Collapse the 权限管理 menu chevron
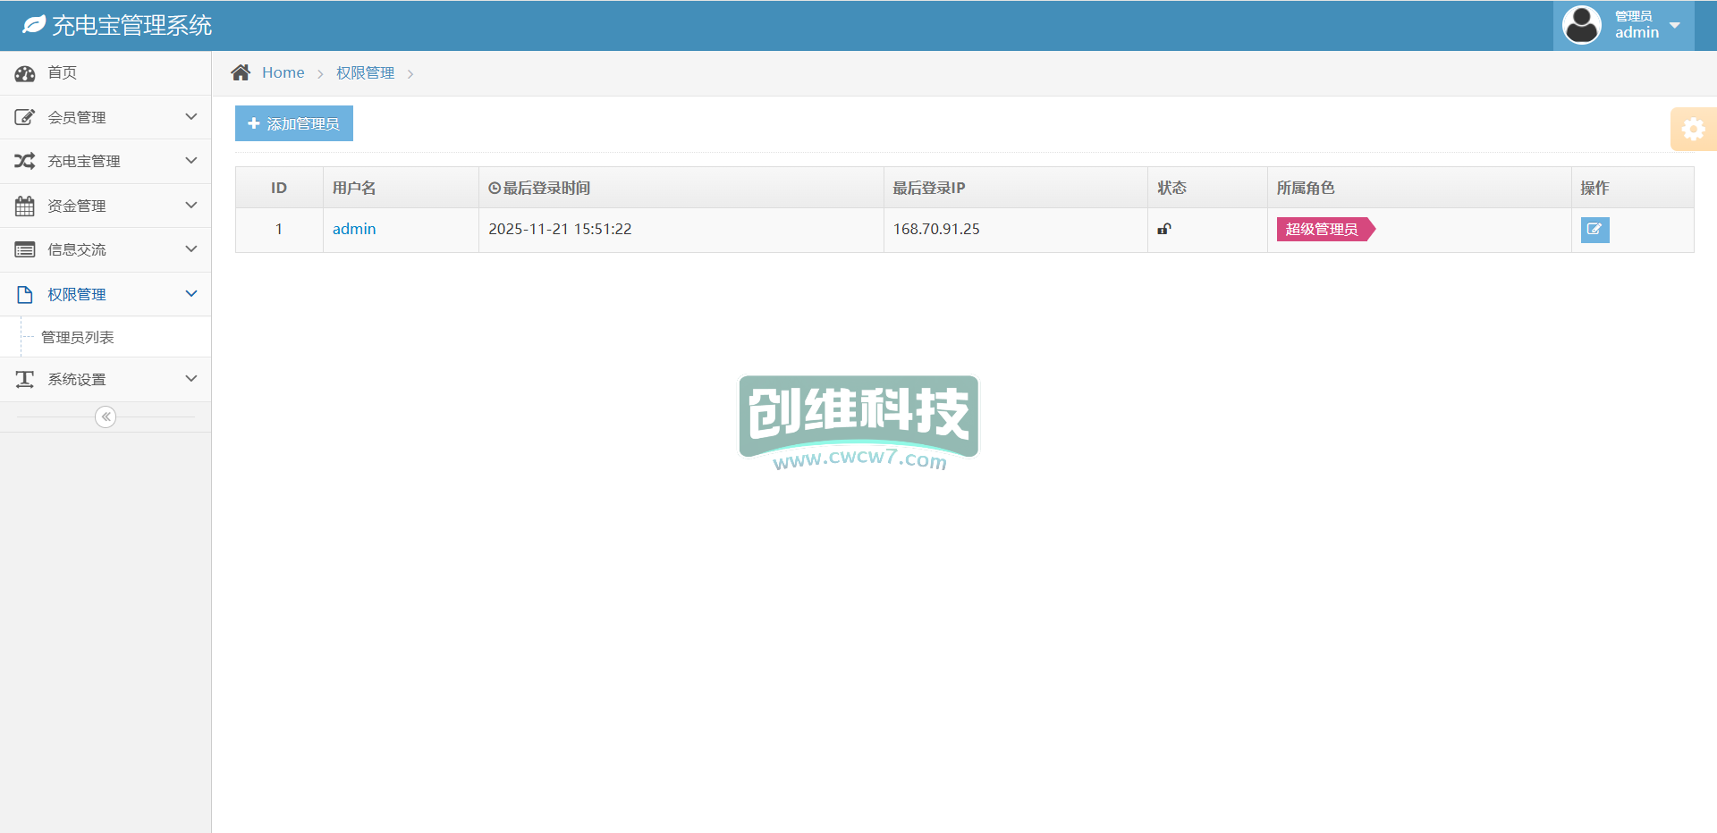 click(190, 294)
